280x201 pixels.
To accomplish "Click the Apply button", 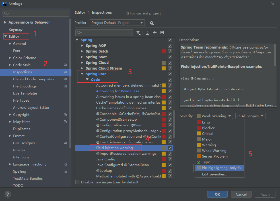I will [265, 194].
